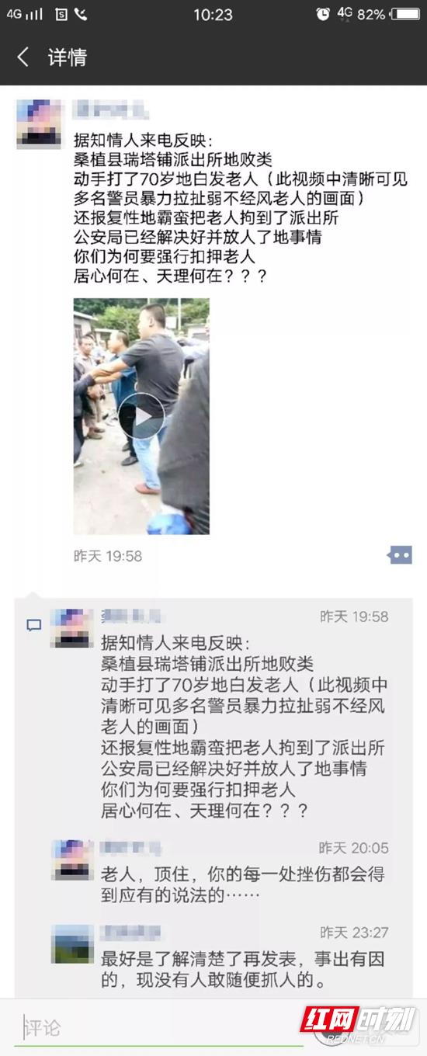Open landscape avatar of 23:27 commenter
The width and height of the screenshot is (427, 1056).
(72, 943)
